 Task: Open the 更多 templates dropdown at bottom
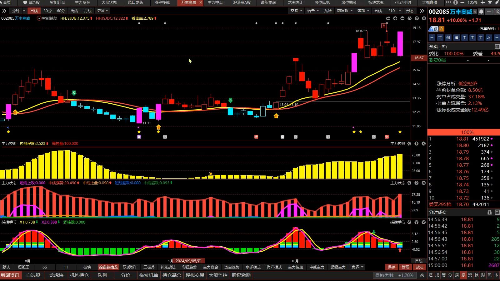point(357,267)
